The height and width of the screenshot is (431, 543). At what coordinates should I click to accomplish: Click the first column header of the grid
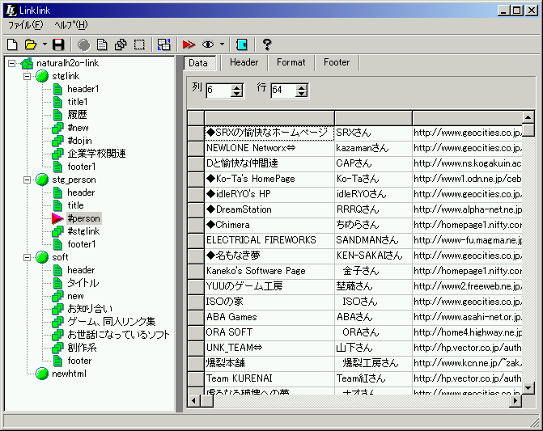[269, 118]
